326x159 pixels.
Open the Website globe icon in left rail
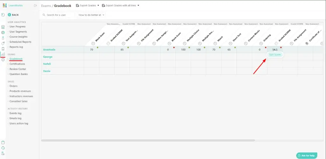click(x=3, y=33)
